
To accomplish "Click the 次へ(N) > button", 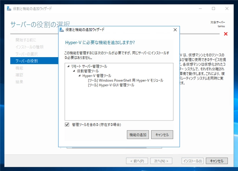I will 161,161.
